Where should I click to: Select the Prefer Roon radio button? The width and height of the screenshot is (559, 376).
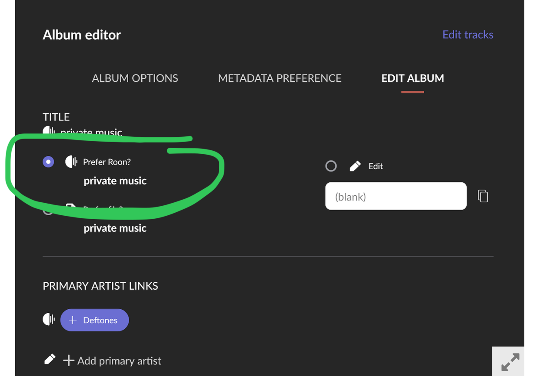49,162
